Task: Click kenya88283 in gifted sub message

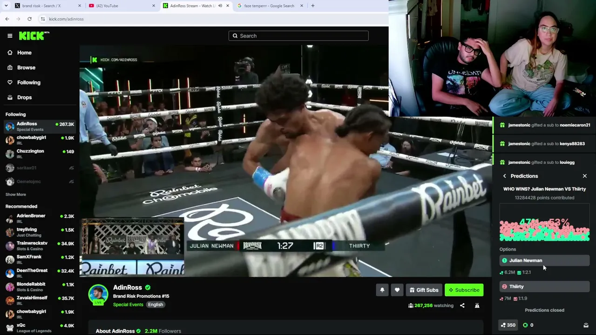Action: (572, 144)
